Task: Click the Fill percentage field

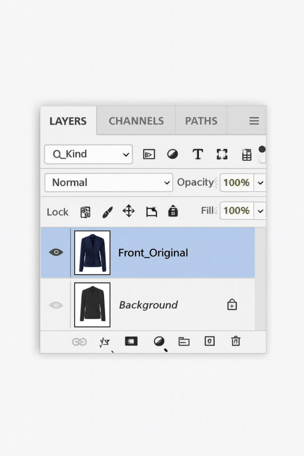Action: tap(236, 211)
